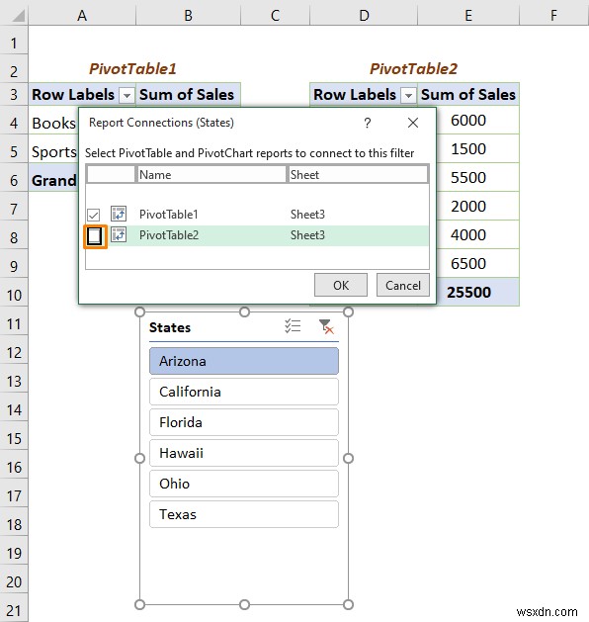Image resolution: width=589 pixels, height=622 pixels.
Task: Click the PivotTable1 report icon
Action: tap(119, 214)
